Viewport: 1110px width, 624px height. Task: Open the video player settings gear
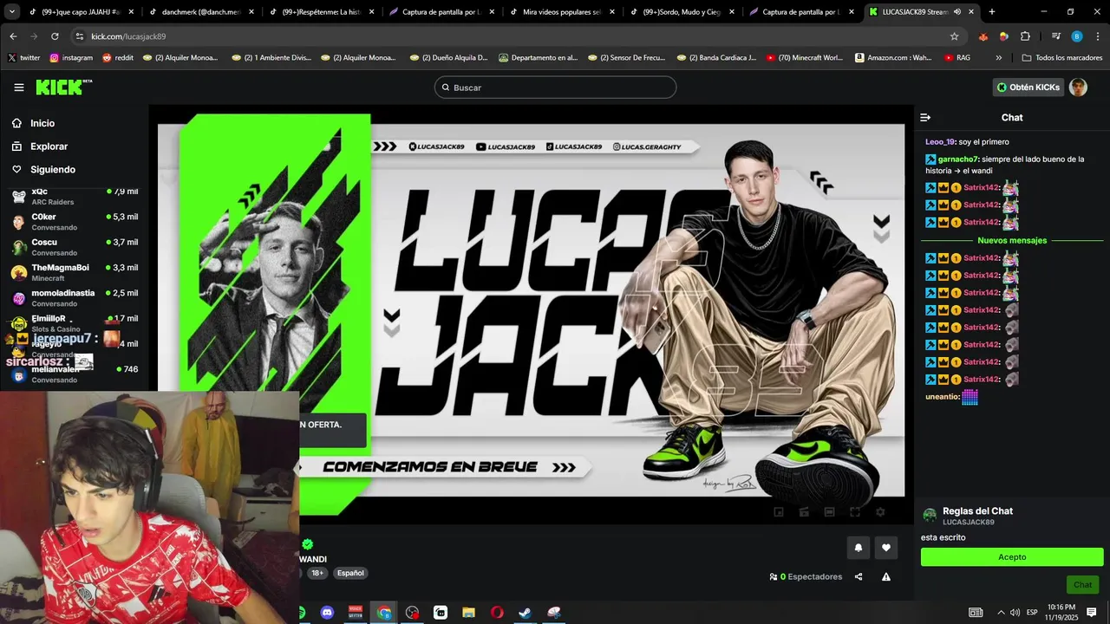coord(880,512)
